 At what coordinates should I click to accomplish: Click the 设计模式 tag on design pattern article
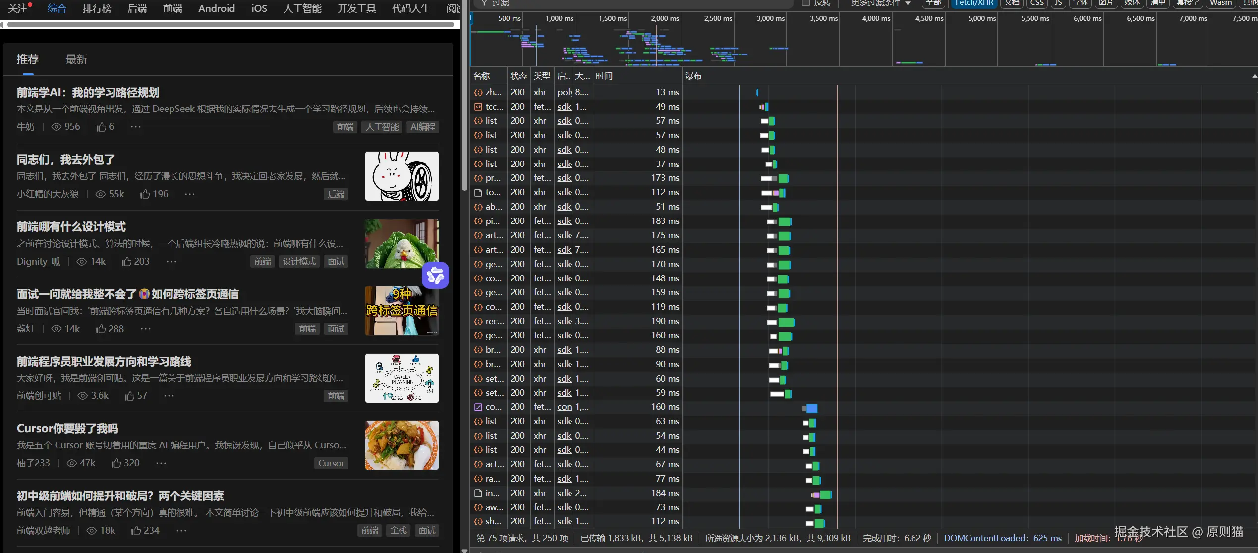(x=299, y=262)
